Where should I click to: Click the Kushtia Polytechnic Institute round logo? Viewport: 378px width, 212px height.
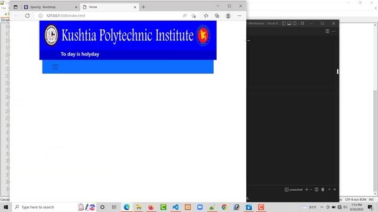click(51, 35)
